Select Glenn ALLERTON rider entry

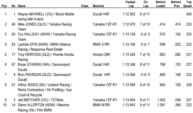(43, 108)
